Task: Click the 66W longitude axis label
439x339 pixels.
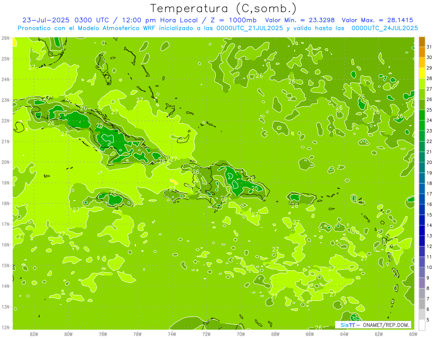Action: point(310,334)
